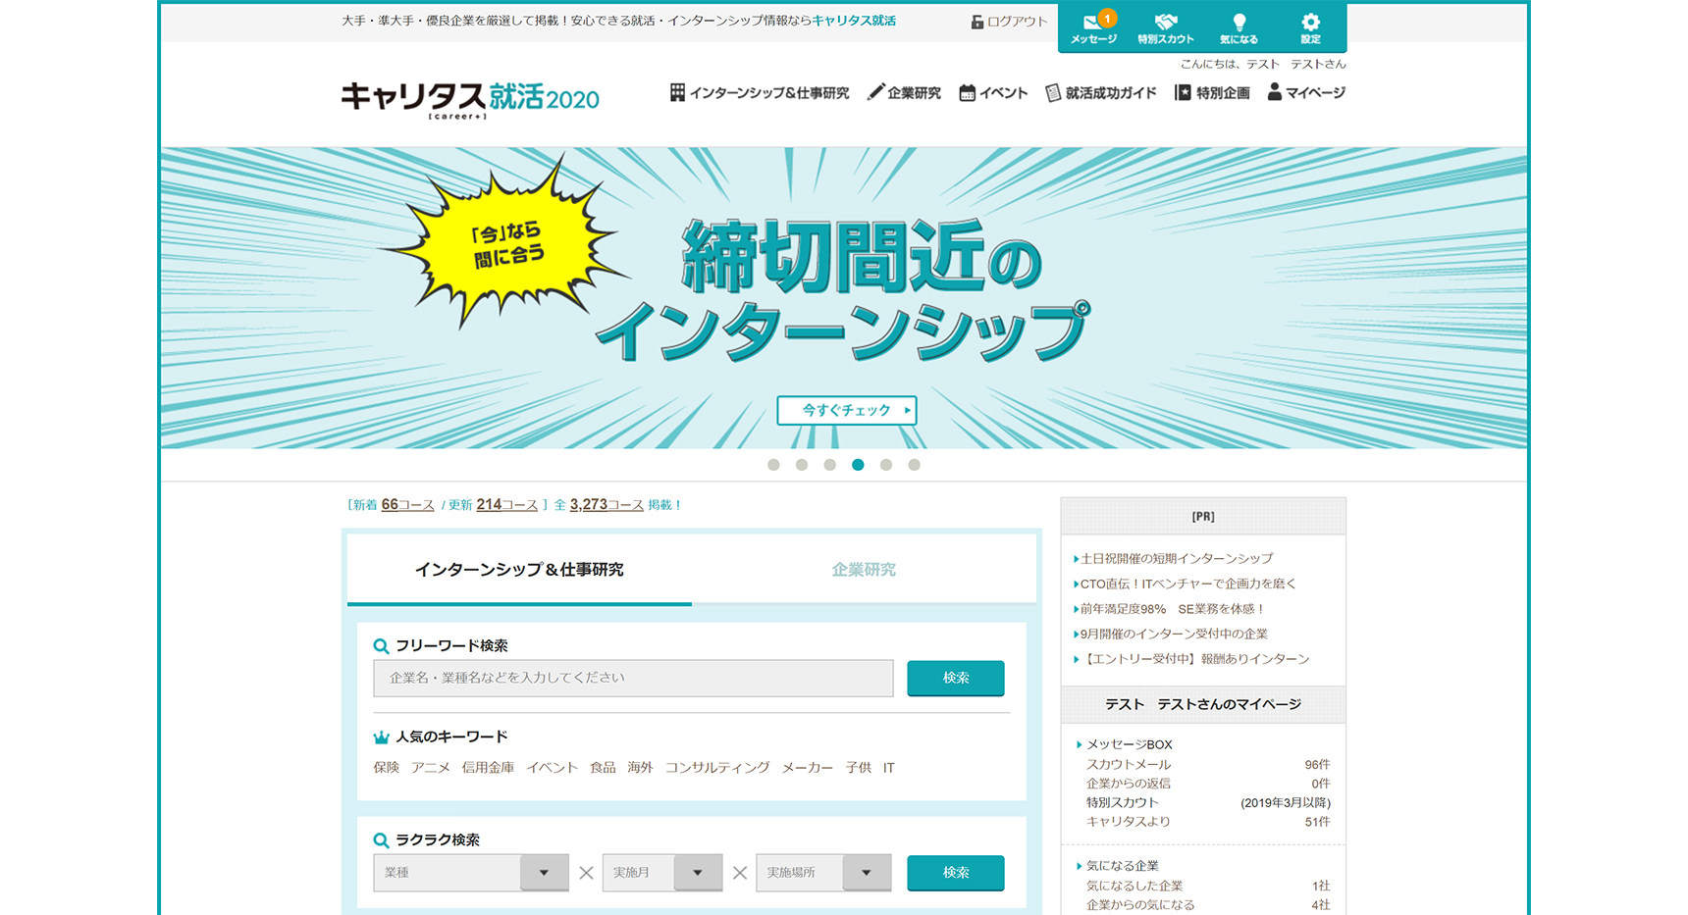Open the 設定 gear icon
Image resolution: width=1688 pixels, height=915 pixels.
click(x=1310, y=22)
